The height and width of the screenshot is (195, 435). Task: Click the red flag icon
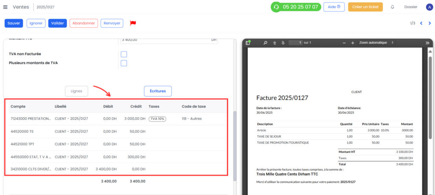(133, 23)
